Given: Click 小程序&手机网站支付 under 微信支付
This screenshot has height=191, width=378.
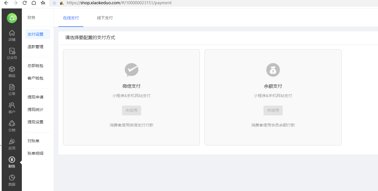Looking at the screenshot, I should point(132,96).
